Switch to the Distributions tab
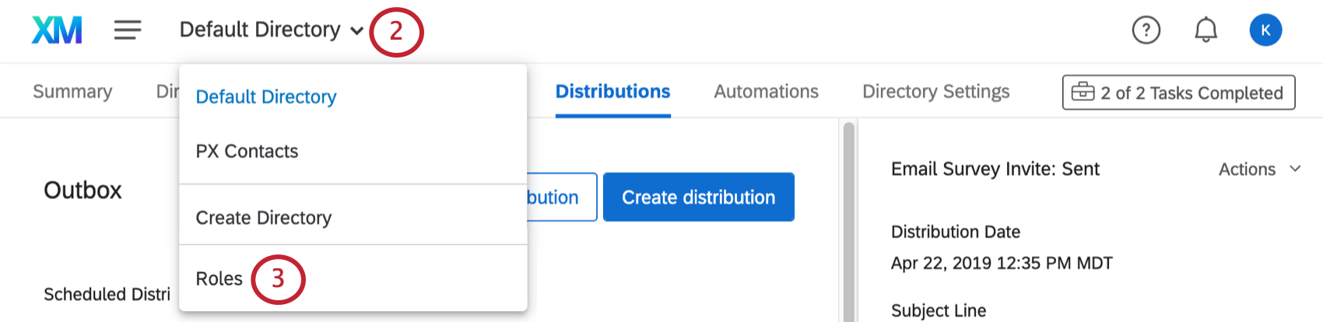1323x322 pixels. coord(612,91)
